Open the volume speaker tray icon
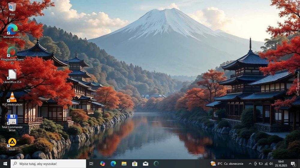The image size is (300, 168). click(271, 164)
